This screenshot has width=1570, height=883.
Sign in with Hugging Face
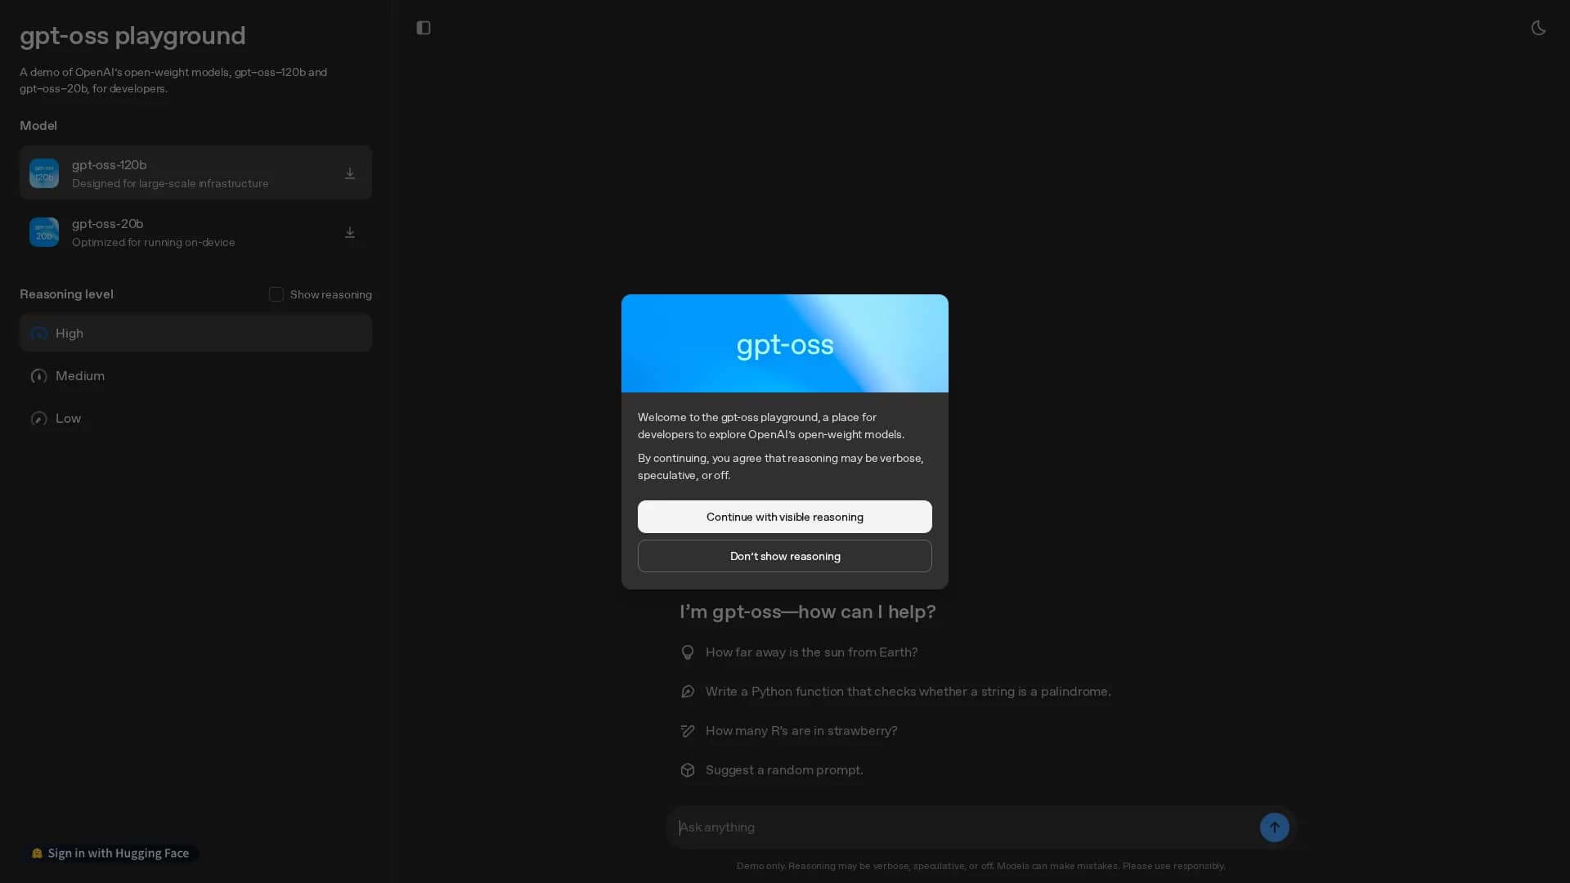(110, 854)
